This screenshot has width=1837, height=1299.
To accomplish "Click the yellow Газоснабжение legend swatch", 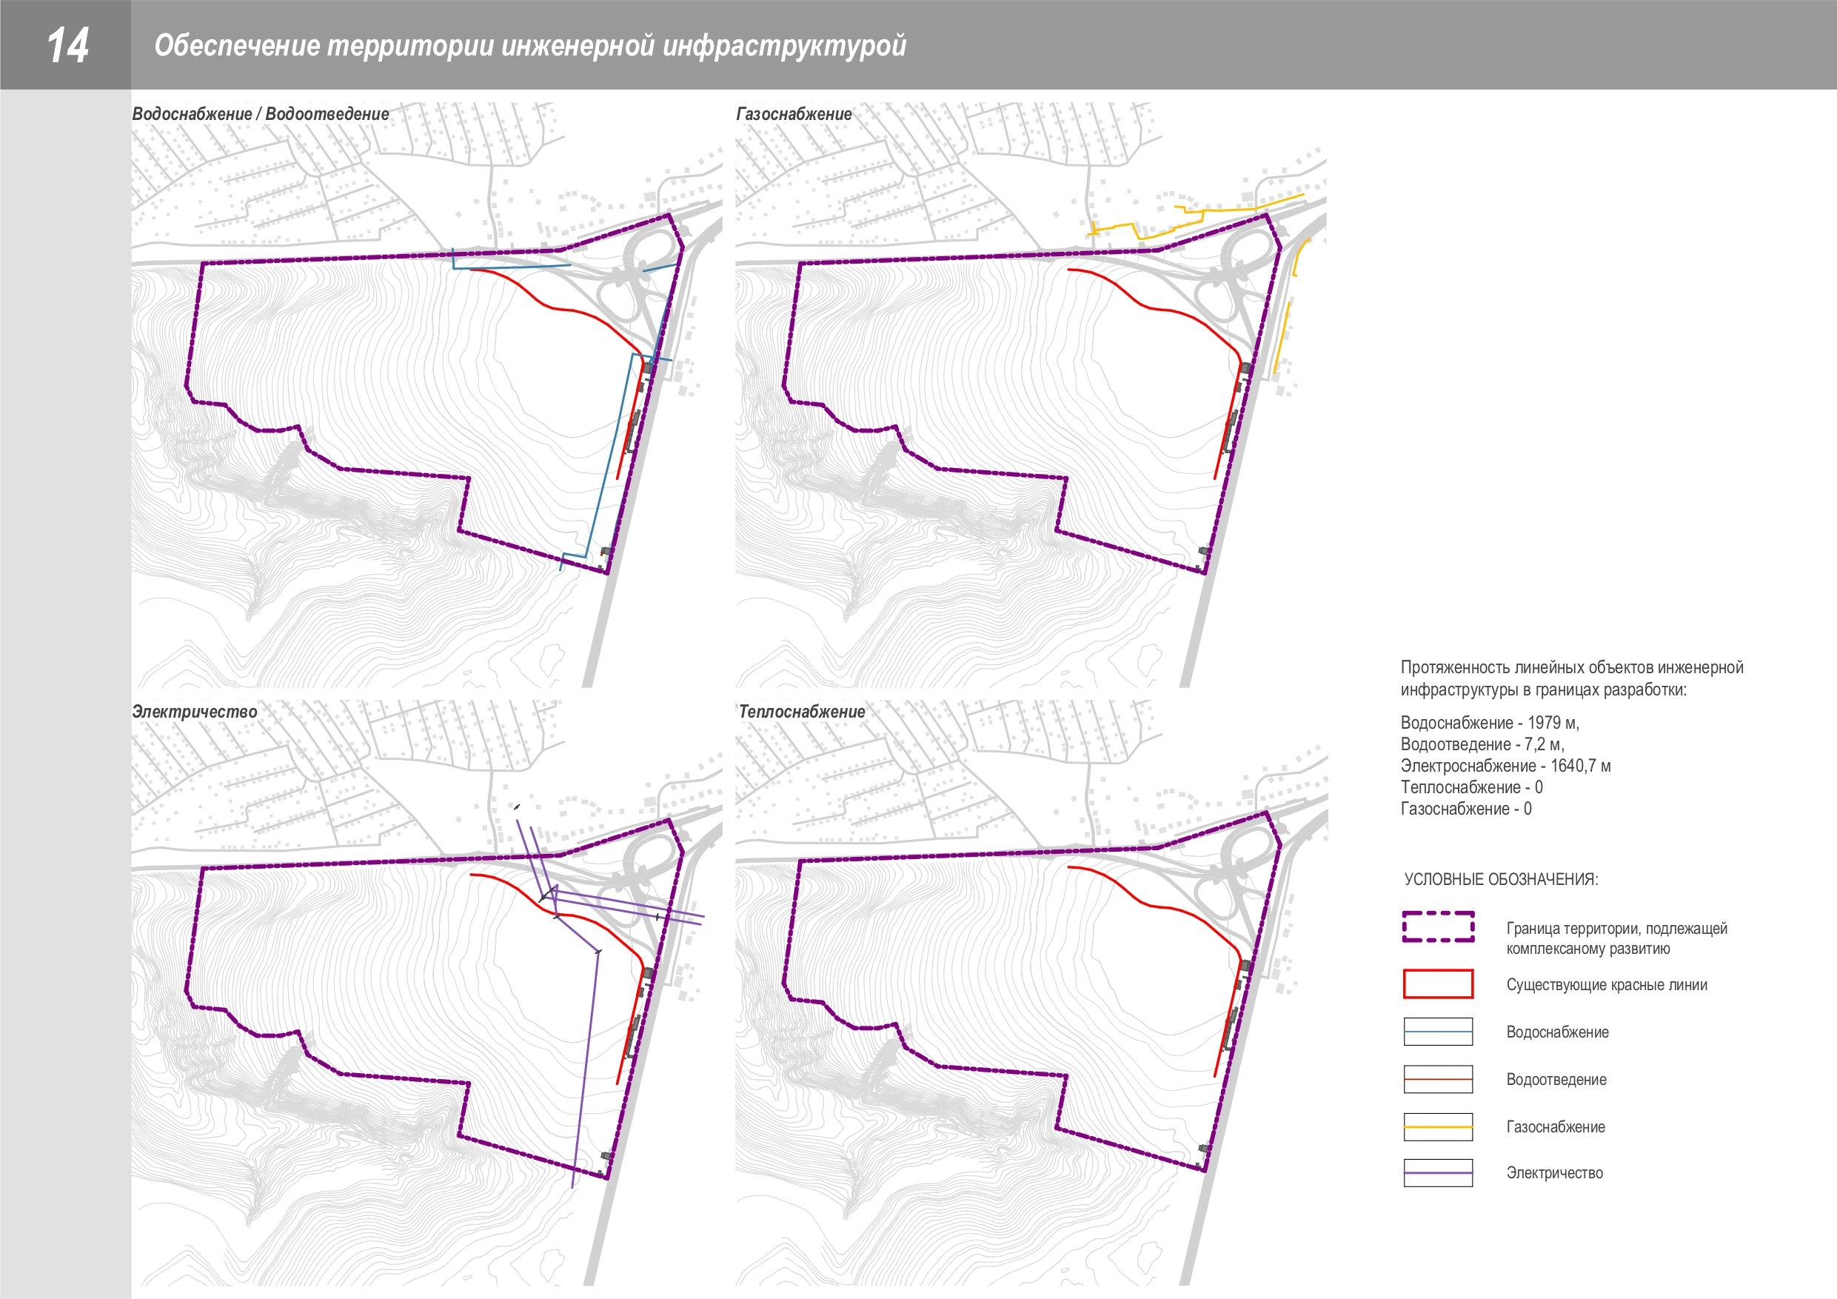I will [x=1438, y=1126].
